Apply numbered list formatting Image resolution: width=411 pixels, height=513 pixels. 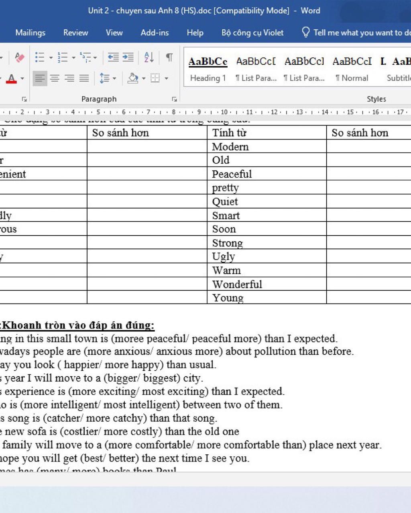[62, 57]
